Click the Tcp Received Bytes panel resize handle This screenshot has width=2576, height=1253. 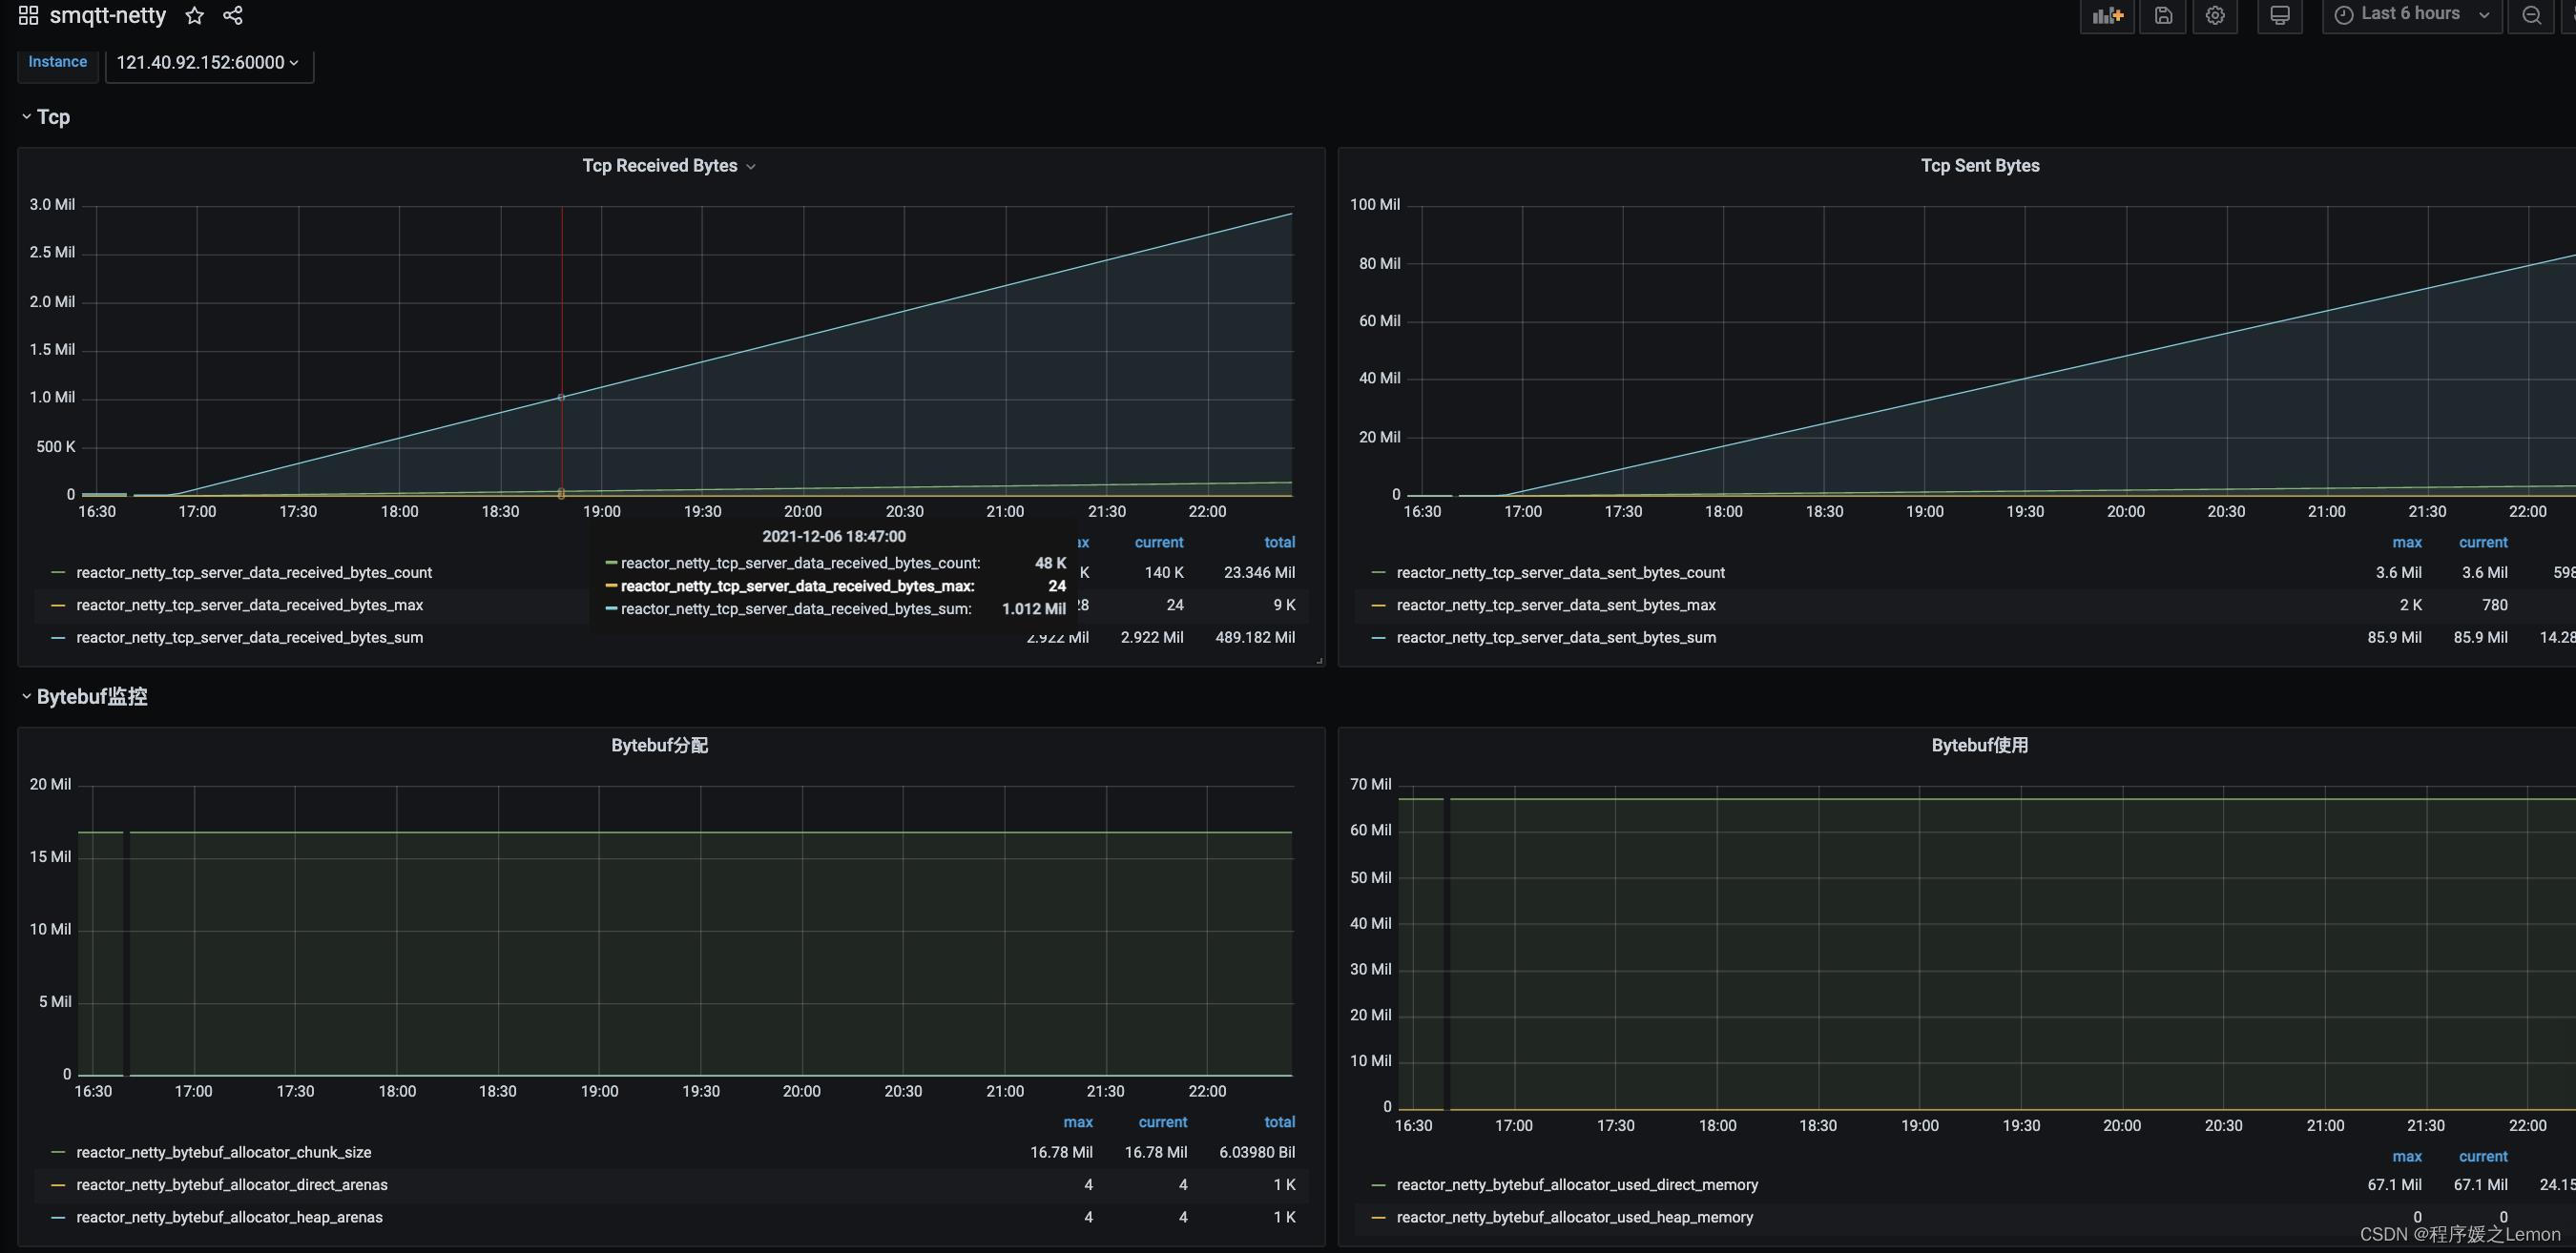pyautogui.click(x=1319, y=661)
